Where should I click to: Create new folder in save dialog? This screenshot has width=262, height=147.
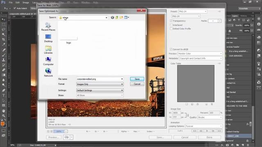tap(121, 17)
